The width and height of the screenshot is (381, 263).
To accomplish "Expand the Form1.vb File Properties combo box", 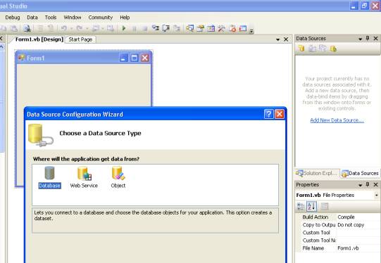I will point(337,195).
